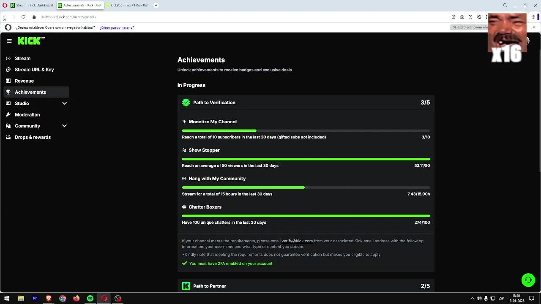Open the green support chat bubble
Screen dimensions: 541x304
click(528, 280)
